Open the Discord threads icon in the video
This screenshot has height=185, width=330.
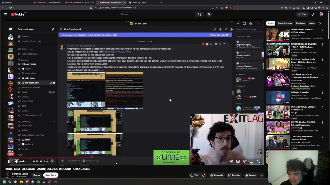(x=215, y=29)
